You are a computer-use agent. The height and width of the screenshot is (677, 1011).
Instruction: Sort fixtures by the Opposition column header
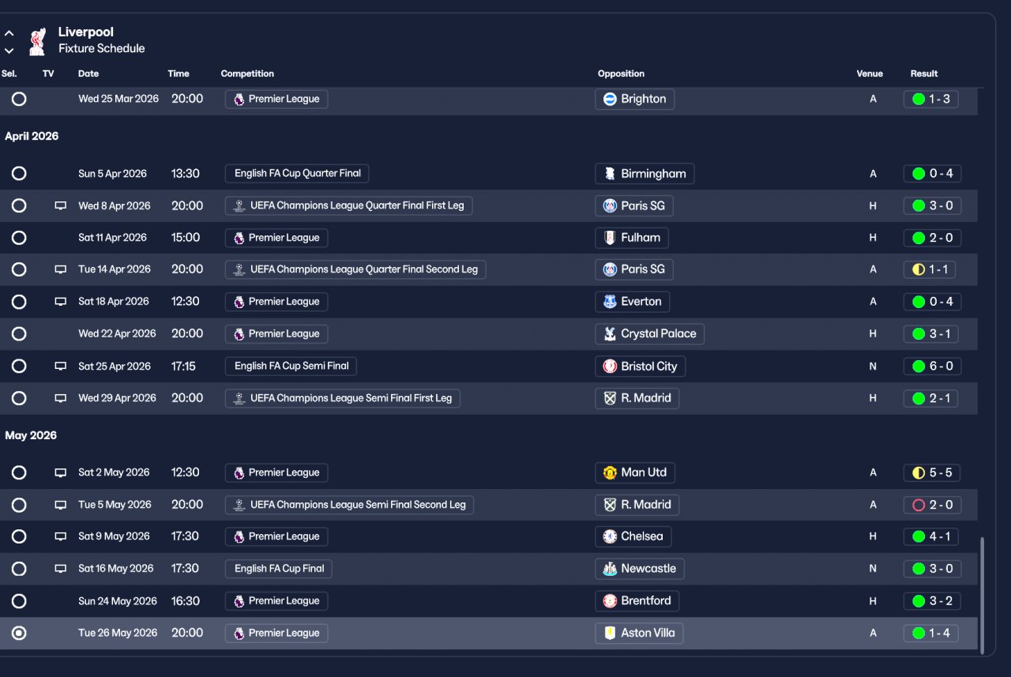point(621,73)
